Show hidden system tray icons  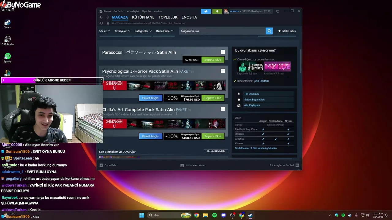click(330, 215)
